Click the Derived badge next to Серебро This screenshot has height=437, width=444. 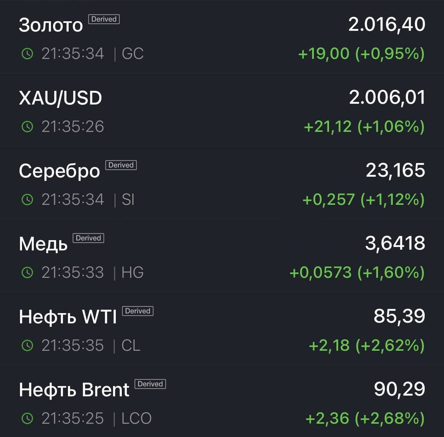click(121, 165)
